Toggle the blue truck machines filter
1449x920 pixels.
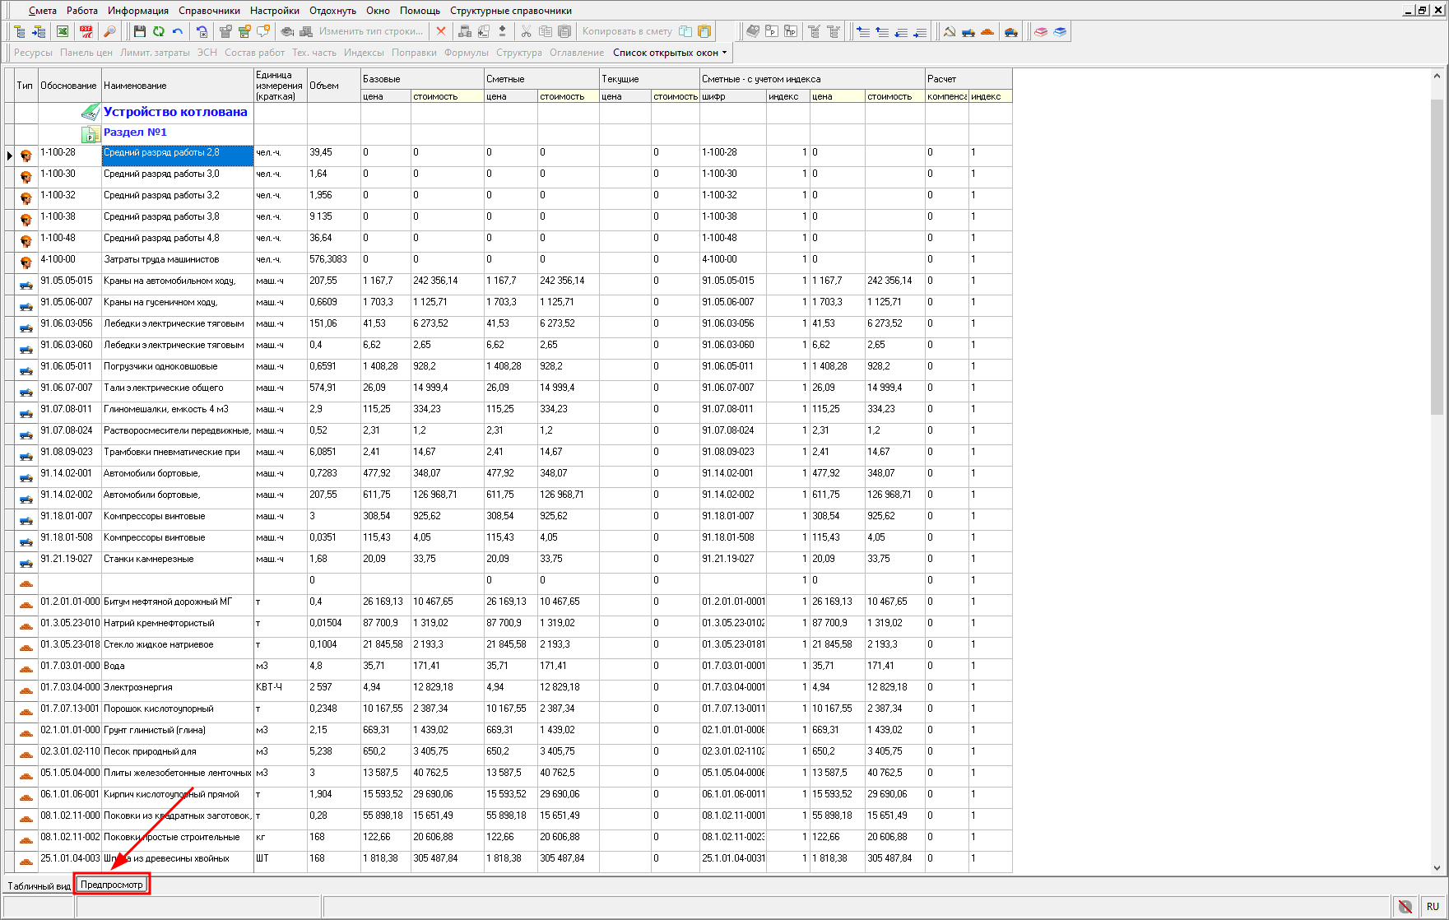pyautogui.click(x=968, y=31)
